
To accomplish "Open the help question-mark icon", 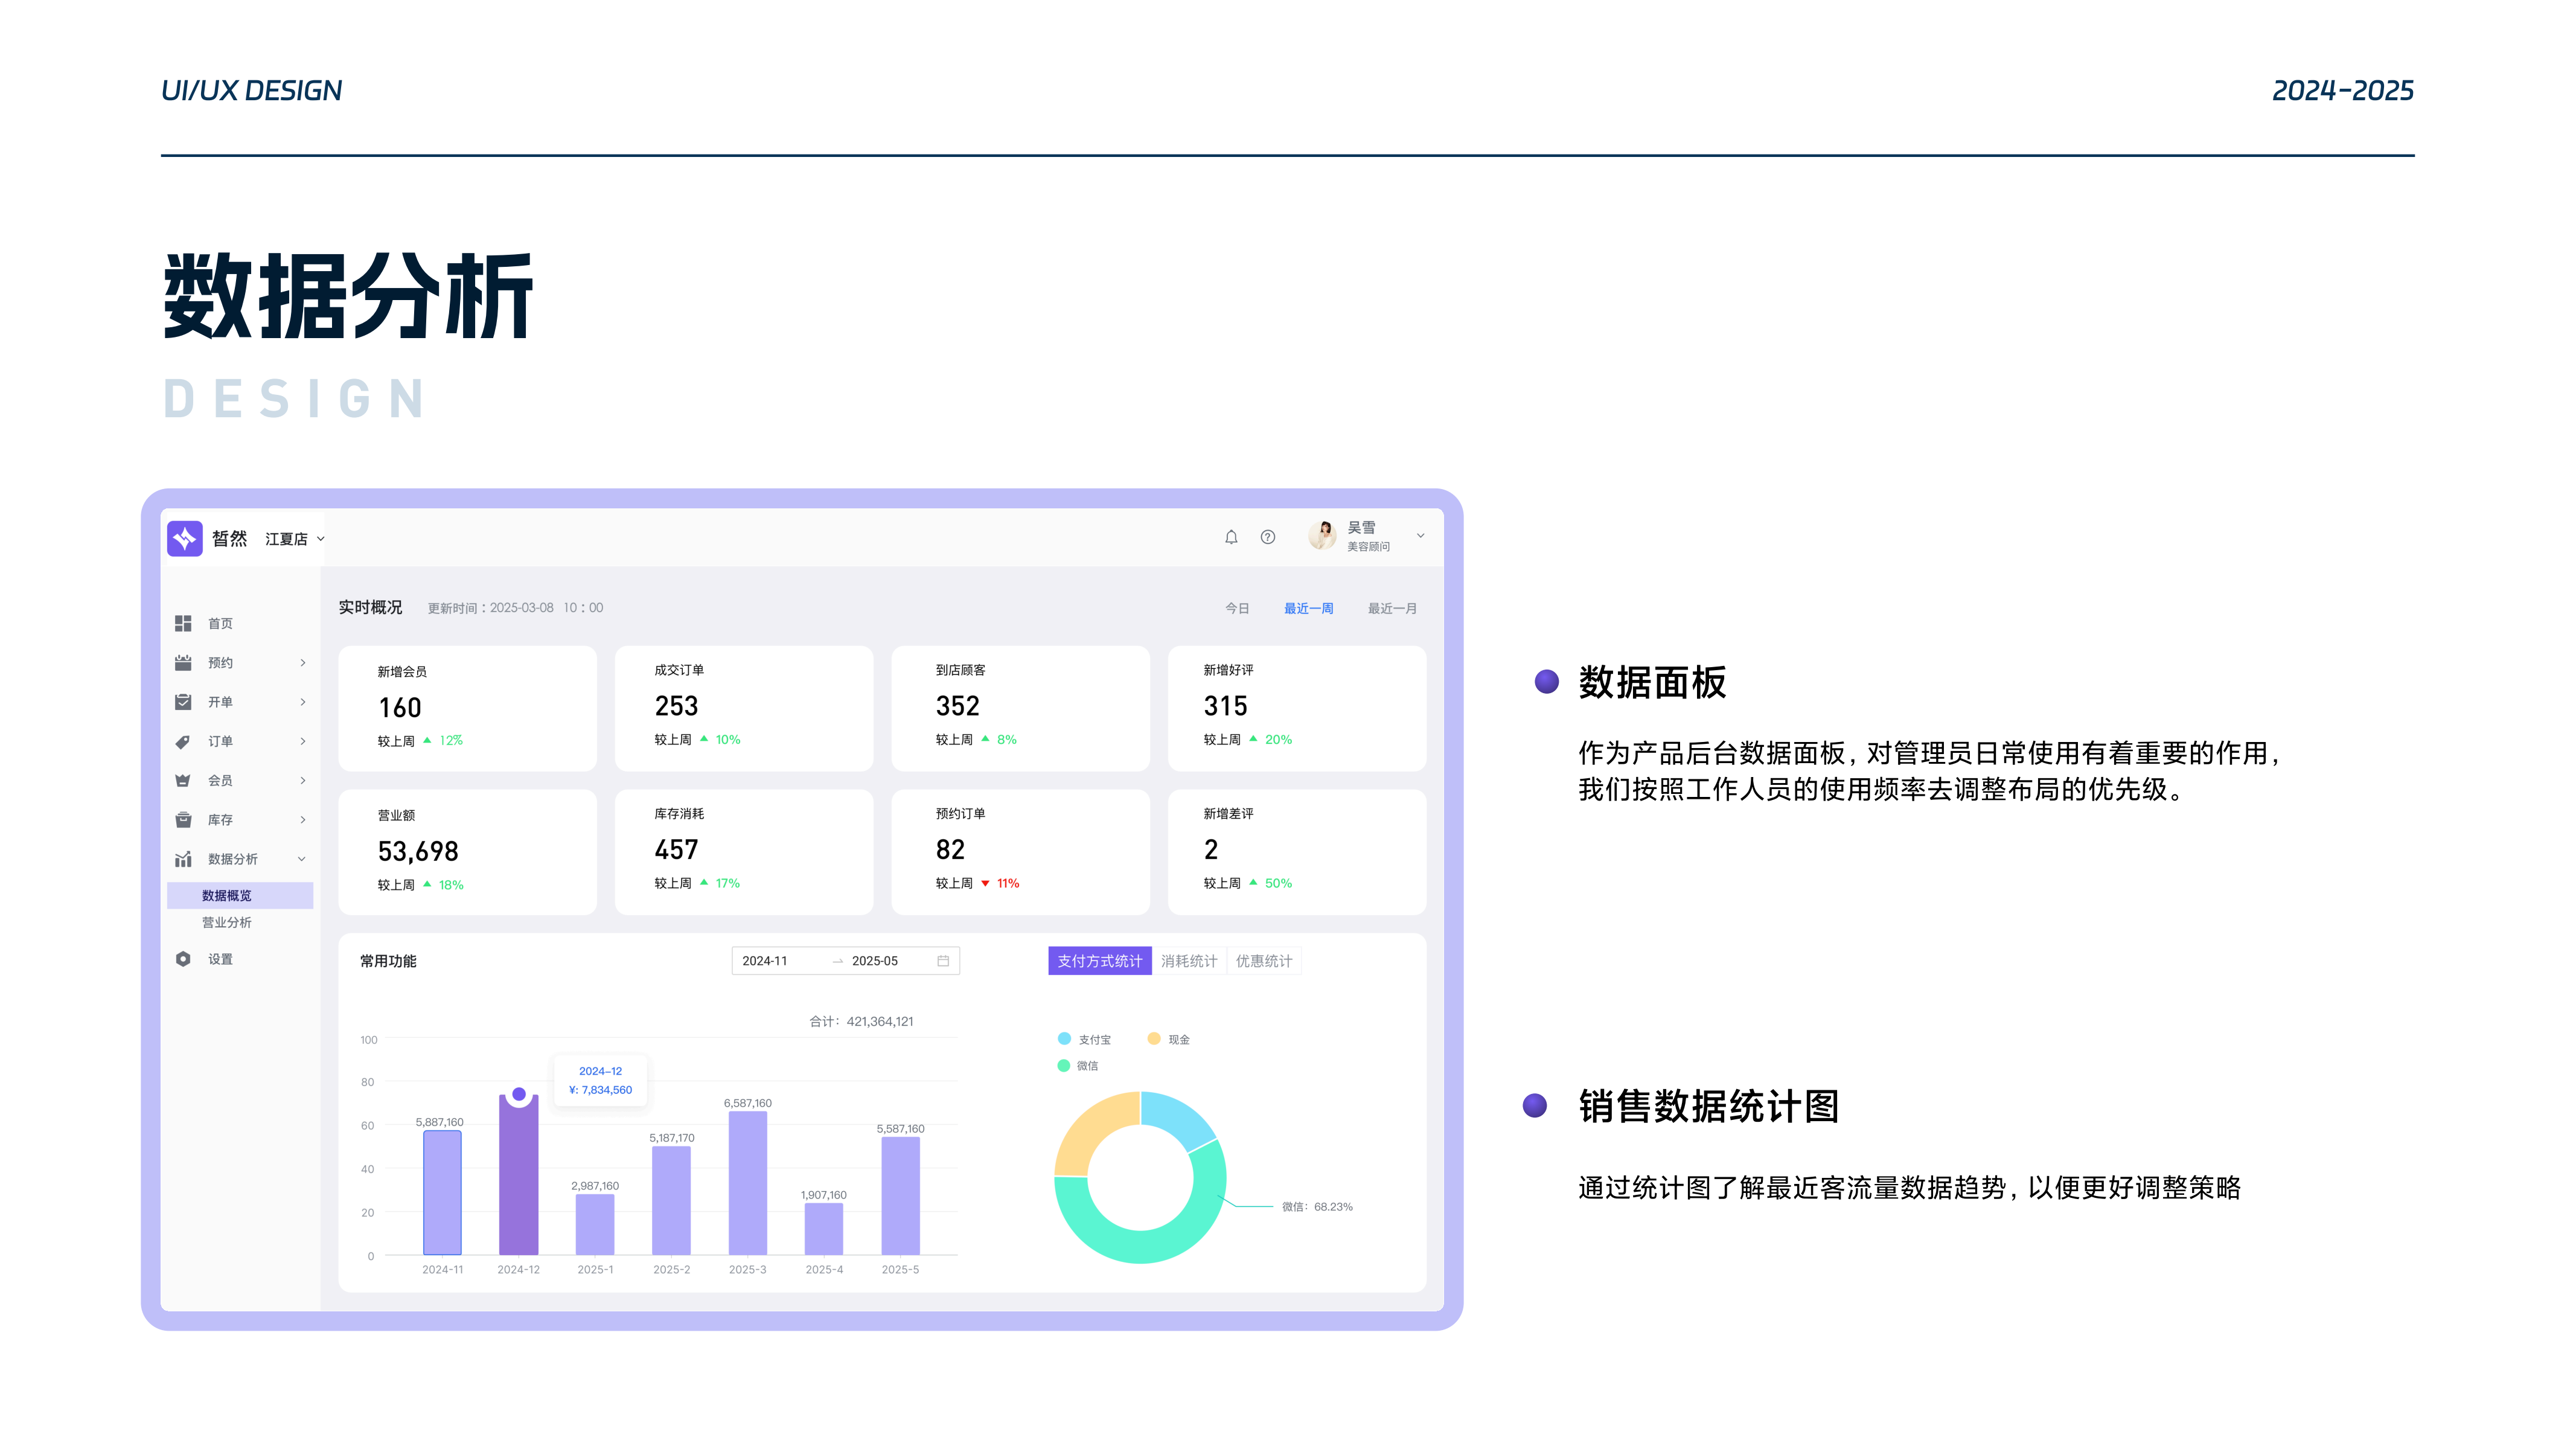I will coord(1268,537).
